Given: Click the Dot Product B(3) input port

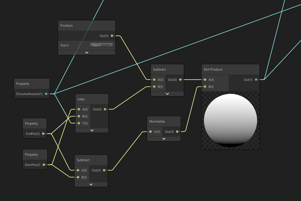Looking at the screenshot, I should point(205,87).
